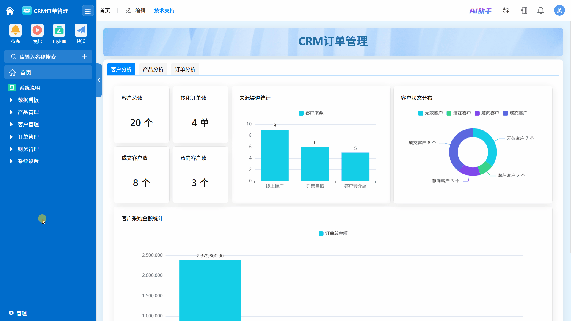Open the notebook panel icon
The width and height of the screenshot is (571, 321).
click(x=524, y=11)
